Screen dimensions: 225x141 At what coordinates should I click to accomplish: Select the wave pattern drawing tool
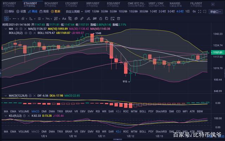pyautogui.click(x=47, y=19)
